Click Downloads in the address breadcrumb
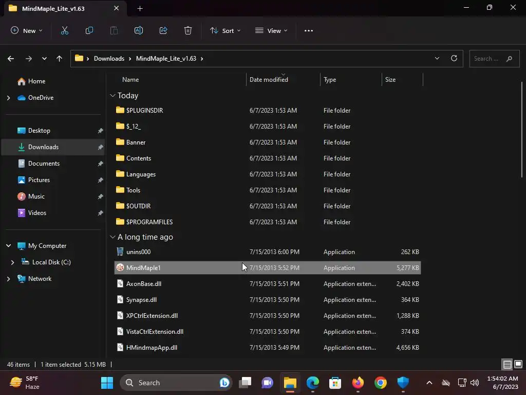Image resolution: width=526 pixels, height=395 pixels. tap(109, 59)
